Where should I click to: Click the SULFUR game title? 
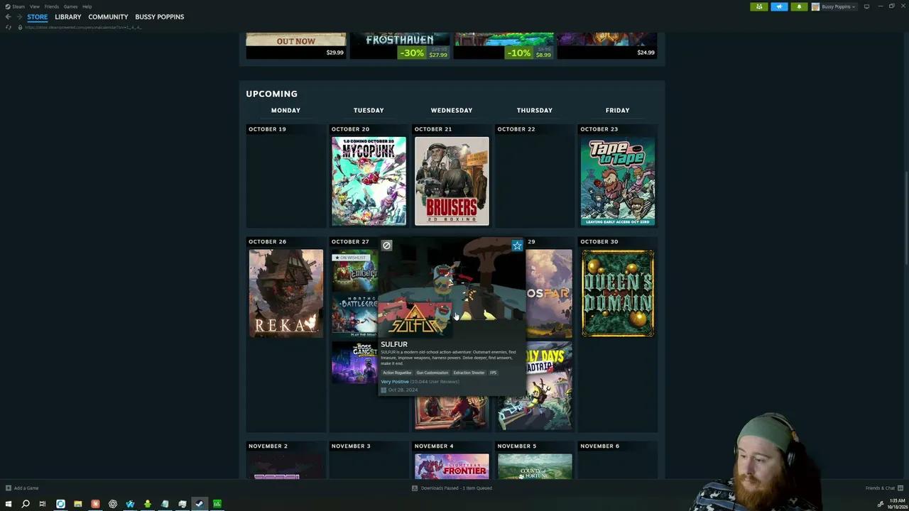click(x=394, y=344)
